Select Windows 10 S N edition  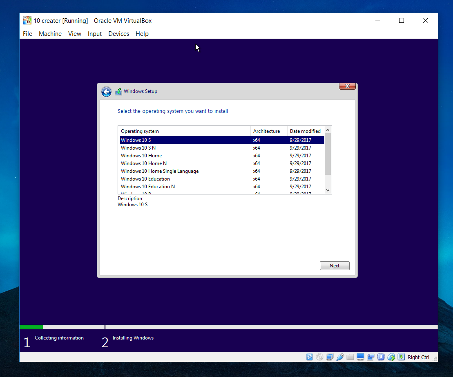222,148
